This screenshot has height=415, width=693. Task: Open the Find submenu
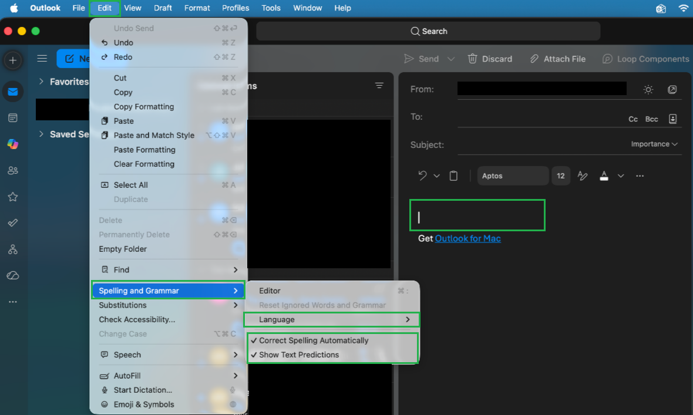coord(169,269)
